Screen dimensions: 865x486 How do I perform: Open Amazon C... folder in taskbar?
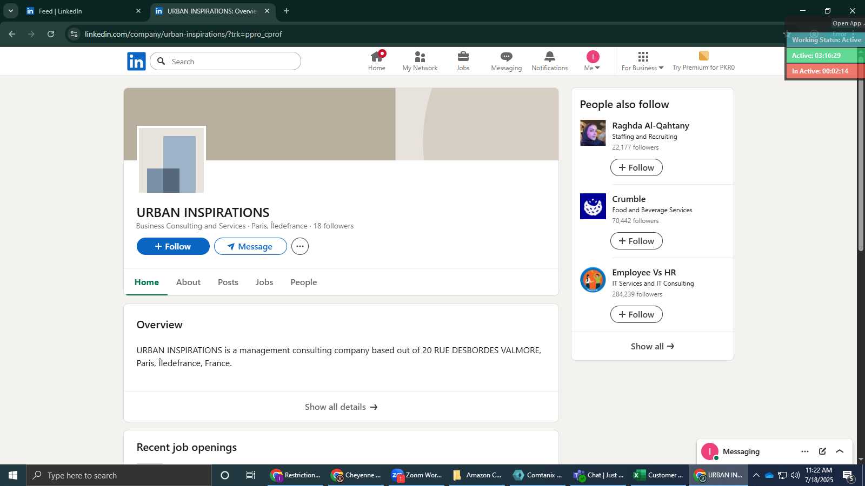tap(477, 475)
